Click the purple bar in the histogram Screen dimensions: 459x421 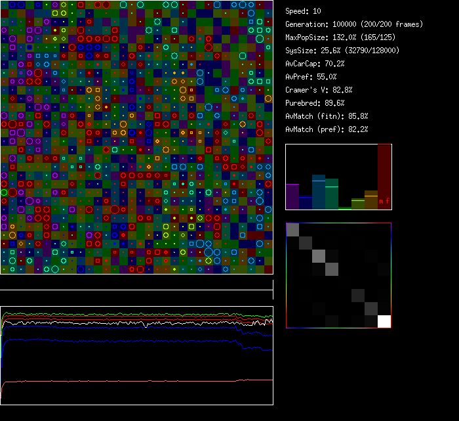pos(292,196)
